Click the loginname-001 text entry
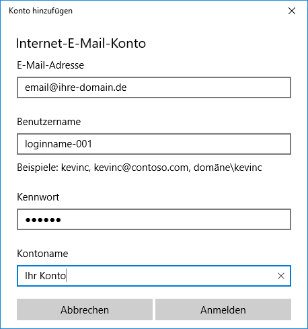 coord(59,144)
